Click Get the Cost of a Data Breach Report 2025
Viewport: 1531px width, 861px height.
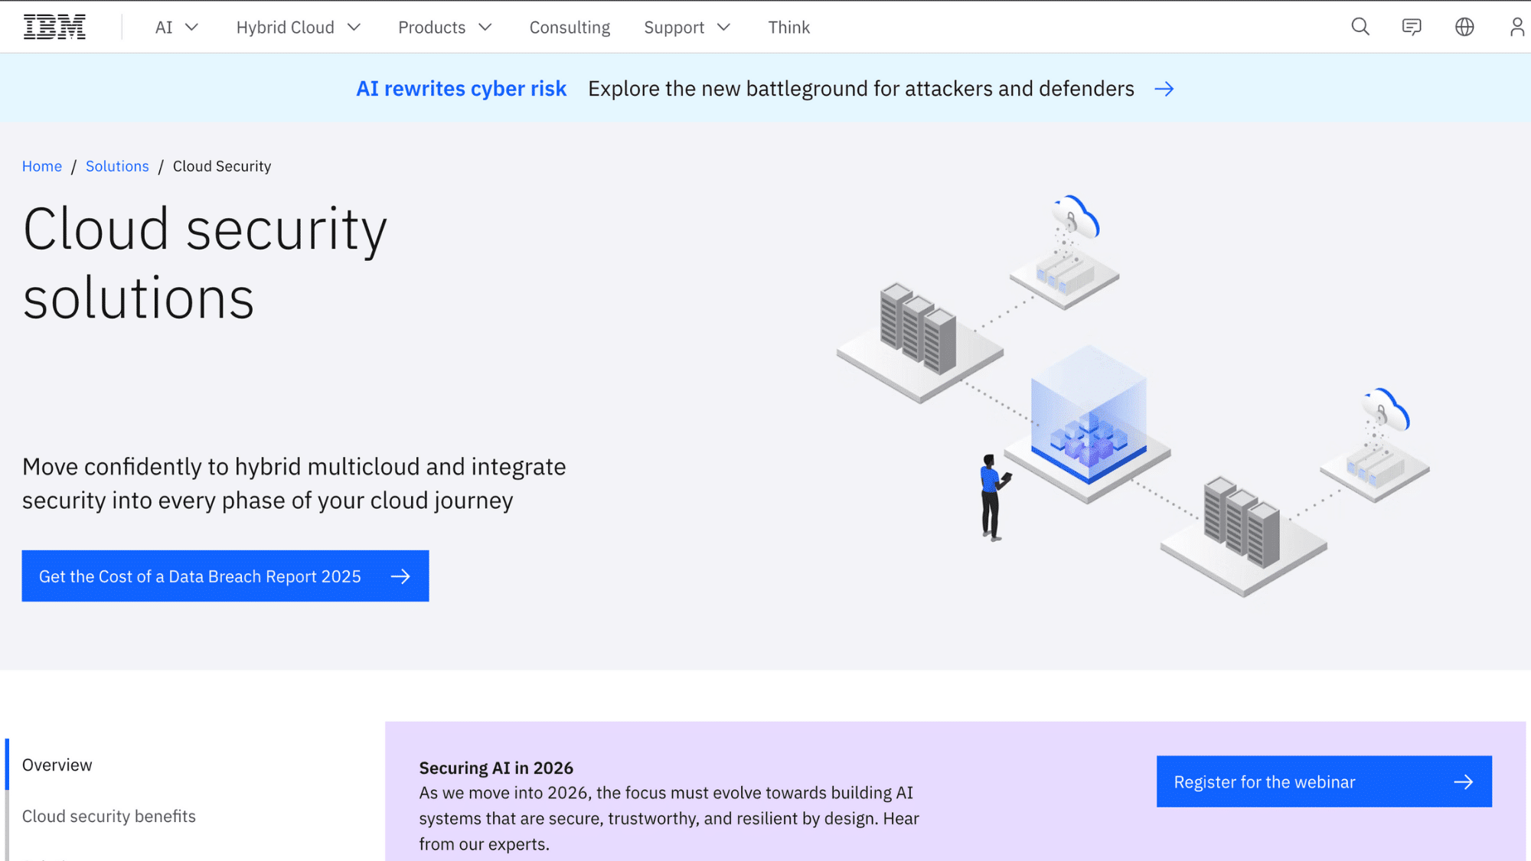point(201,576)
